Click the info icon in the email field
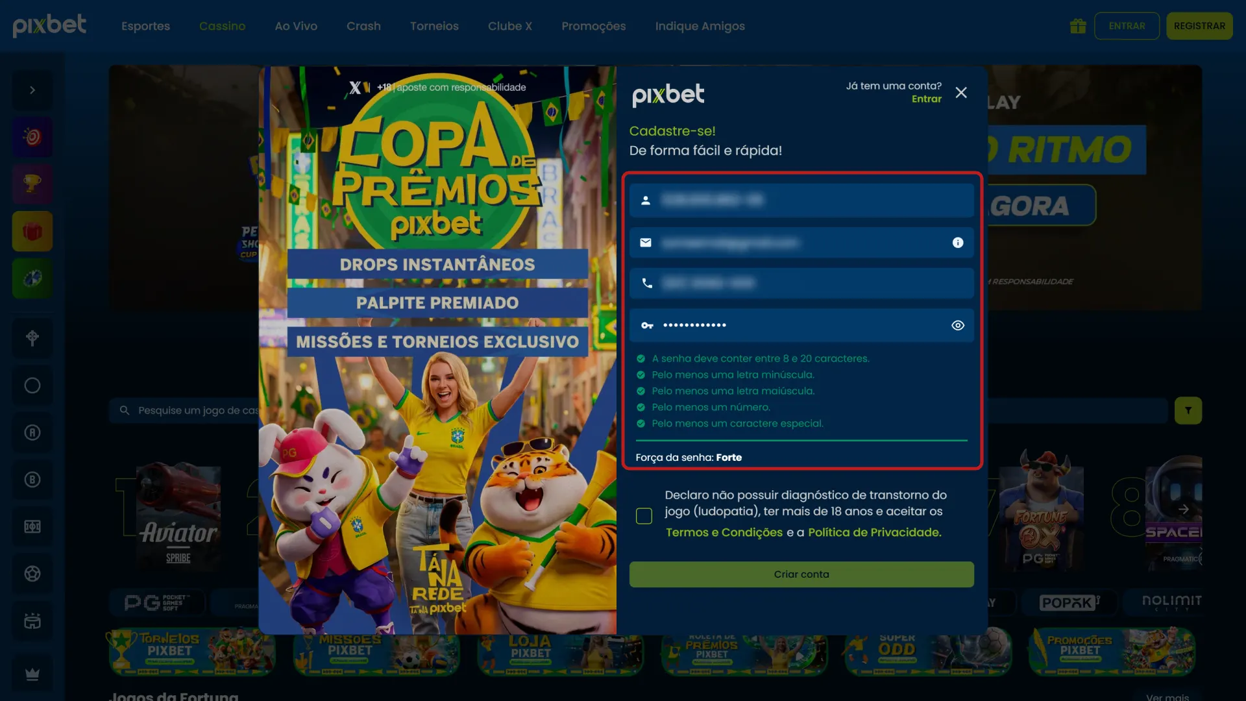Viewport: 1246px width, 701px height. click(x=958, y=243)
